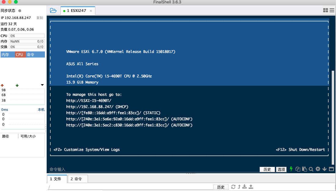The image size is (336, 191).
Task: Click <F12> Shut Down/Restart text
Action: pos(301,150)
